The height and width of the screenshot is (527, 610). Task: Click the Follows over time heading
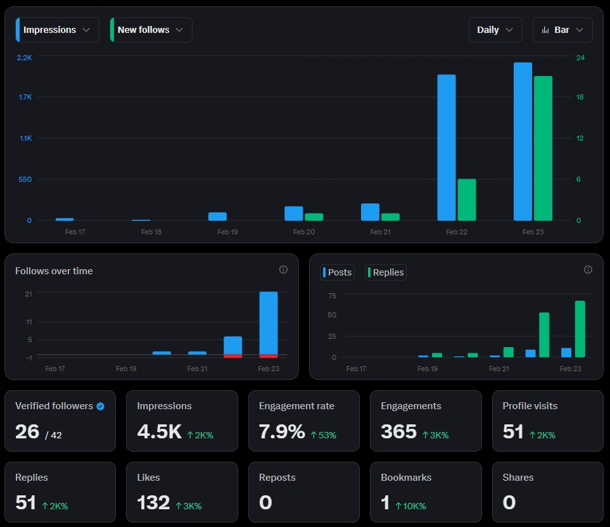[54, 271]
